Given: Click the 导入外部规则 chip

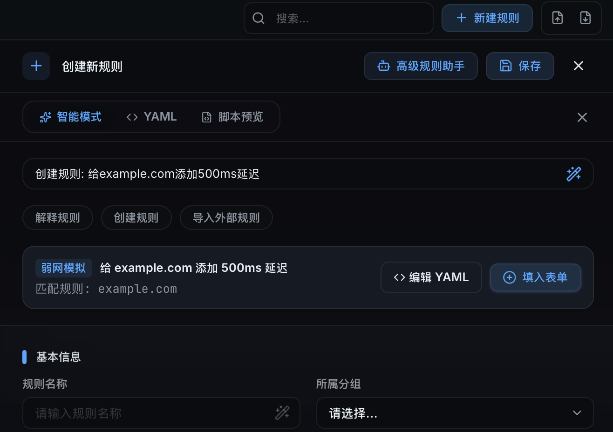Looking at the screenshot, I should pos(226,217).
